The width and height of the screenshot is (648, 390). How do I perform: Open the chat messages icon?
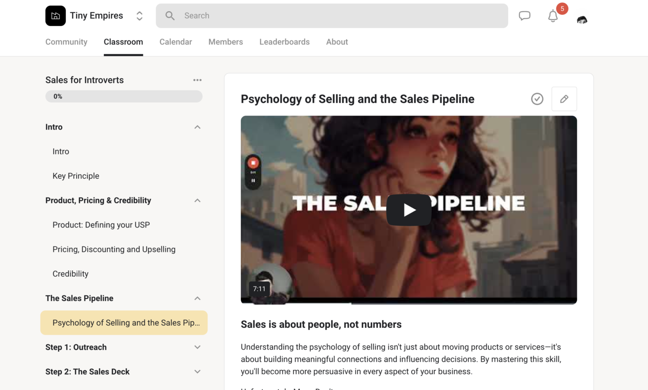[524, 16]
